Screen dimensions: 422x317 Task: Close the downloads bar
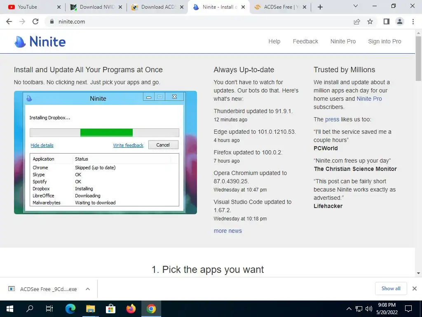(415, 289)
